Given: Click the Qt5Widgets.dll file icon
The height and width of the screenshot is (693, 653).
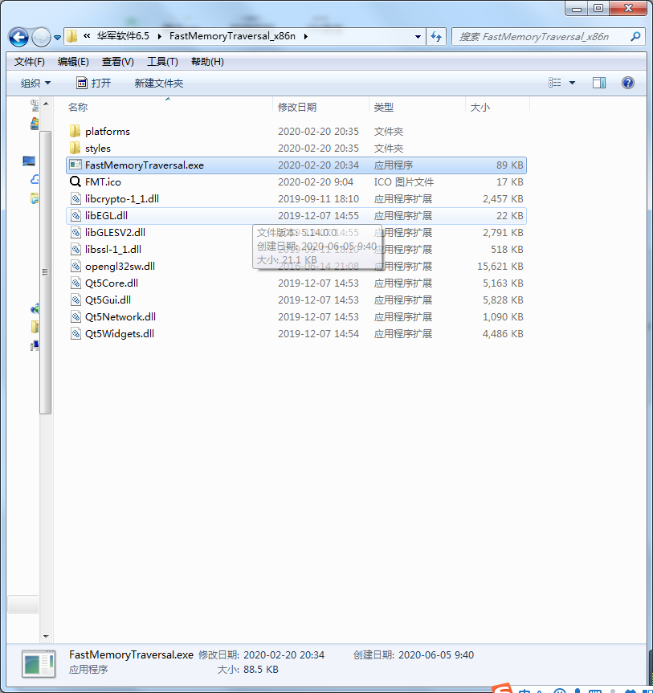Looking at the screenshot, I should [76, 333].
